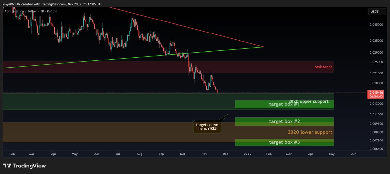Click the 0.045000 price axis label
390x174 pixels.
pyautogui.click(x=376, y=24)
